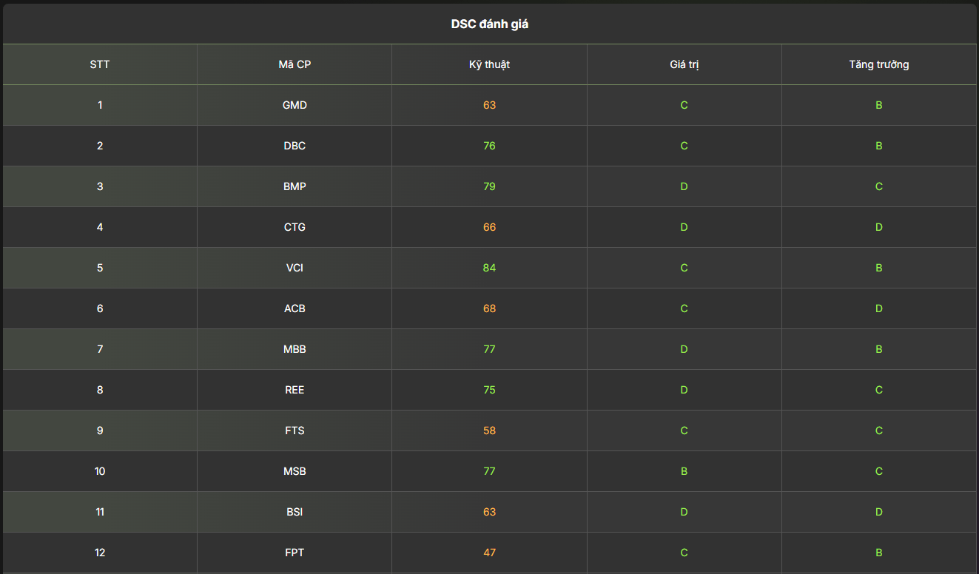The height and width of the screenshot is (574, 979).
Task: Select the FPT stock code
Action: (295, 553)
